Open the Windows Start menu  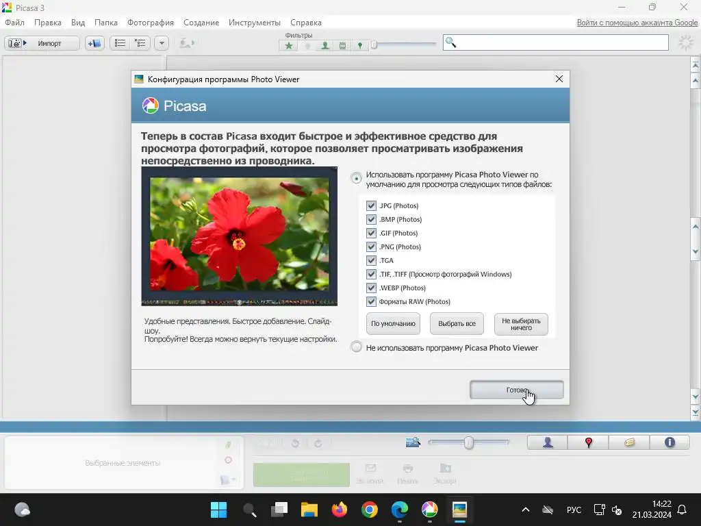tap(218, 510)
